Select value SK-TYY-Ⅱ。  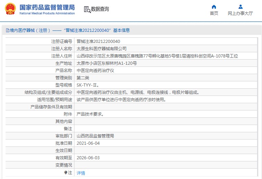click(88, 85)
